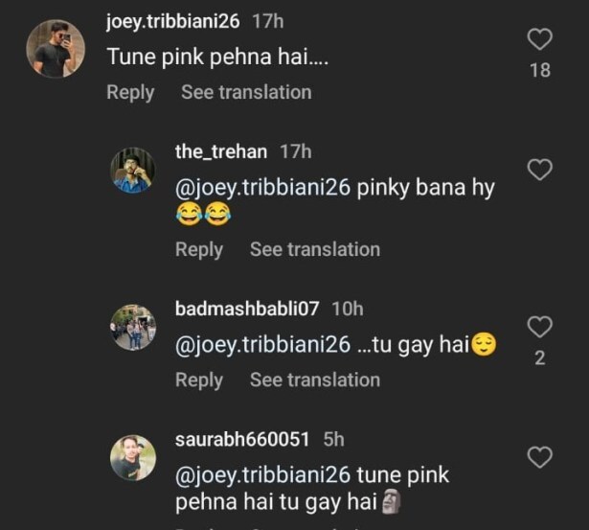Open saurabh660051 username link
This screenshot has width=589, height=530.
[x=242, y=439]
